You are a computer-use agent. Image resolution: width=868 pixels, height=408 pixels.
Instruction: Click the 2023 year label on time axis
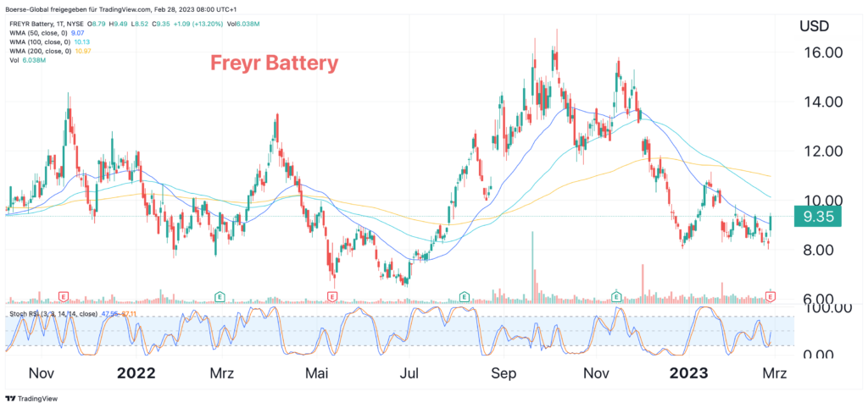(688, 373)
